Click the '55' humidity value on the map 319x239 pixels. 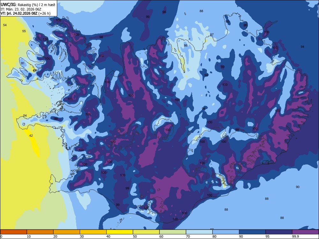(24, 31)
